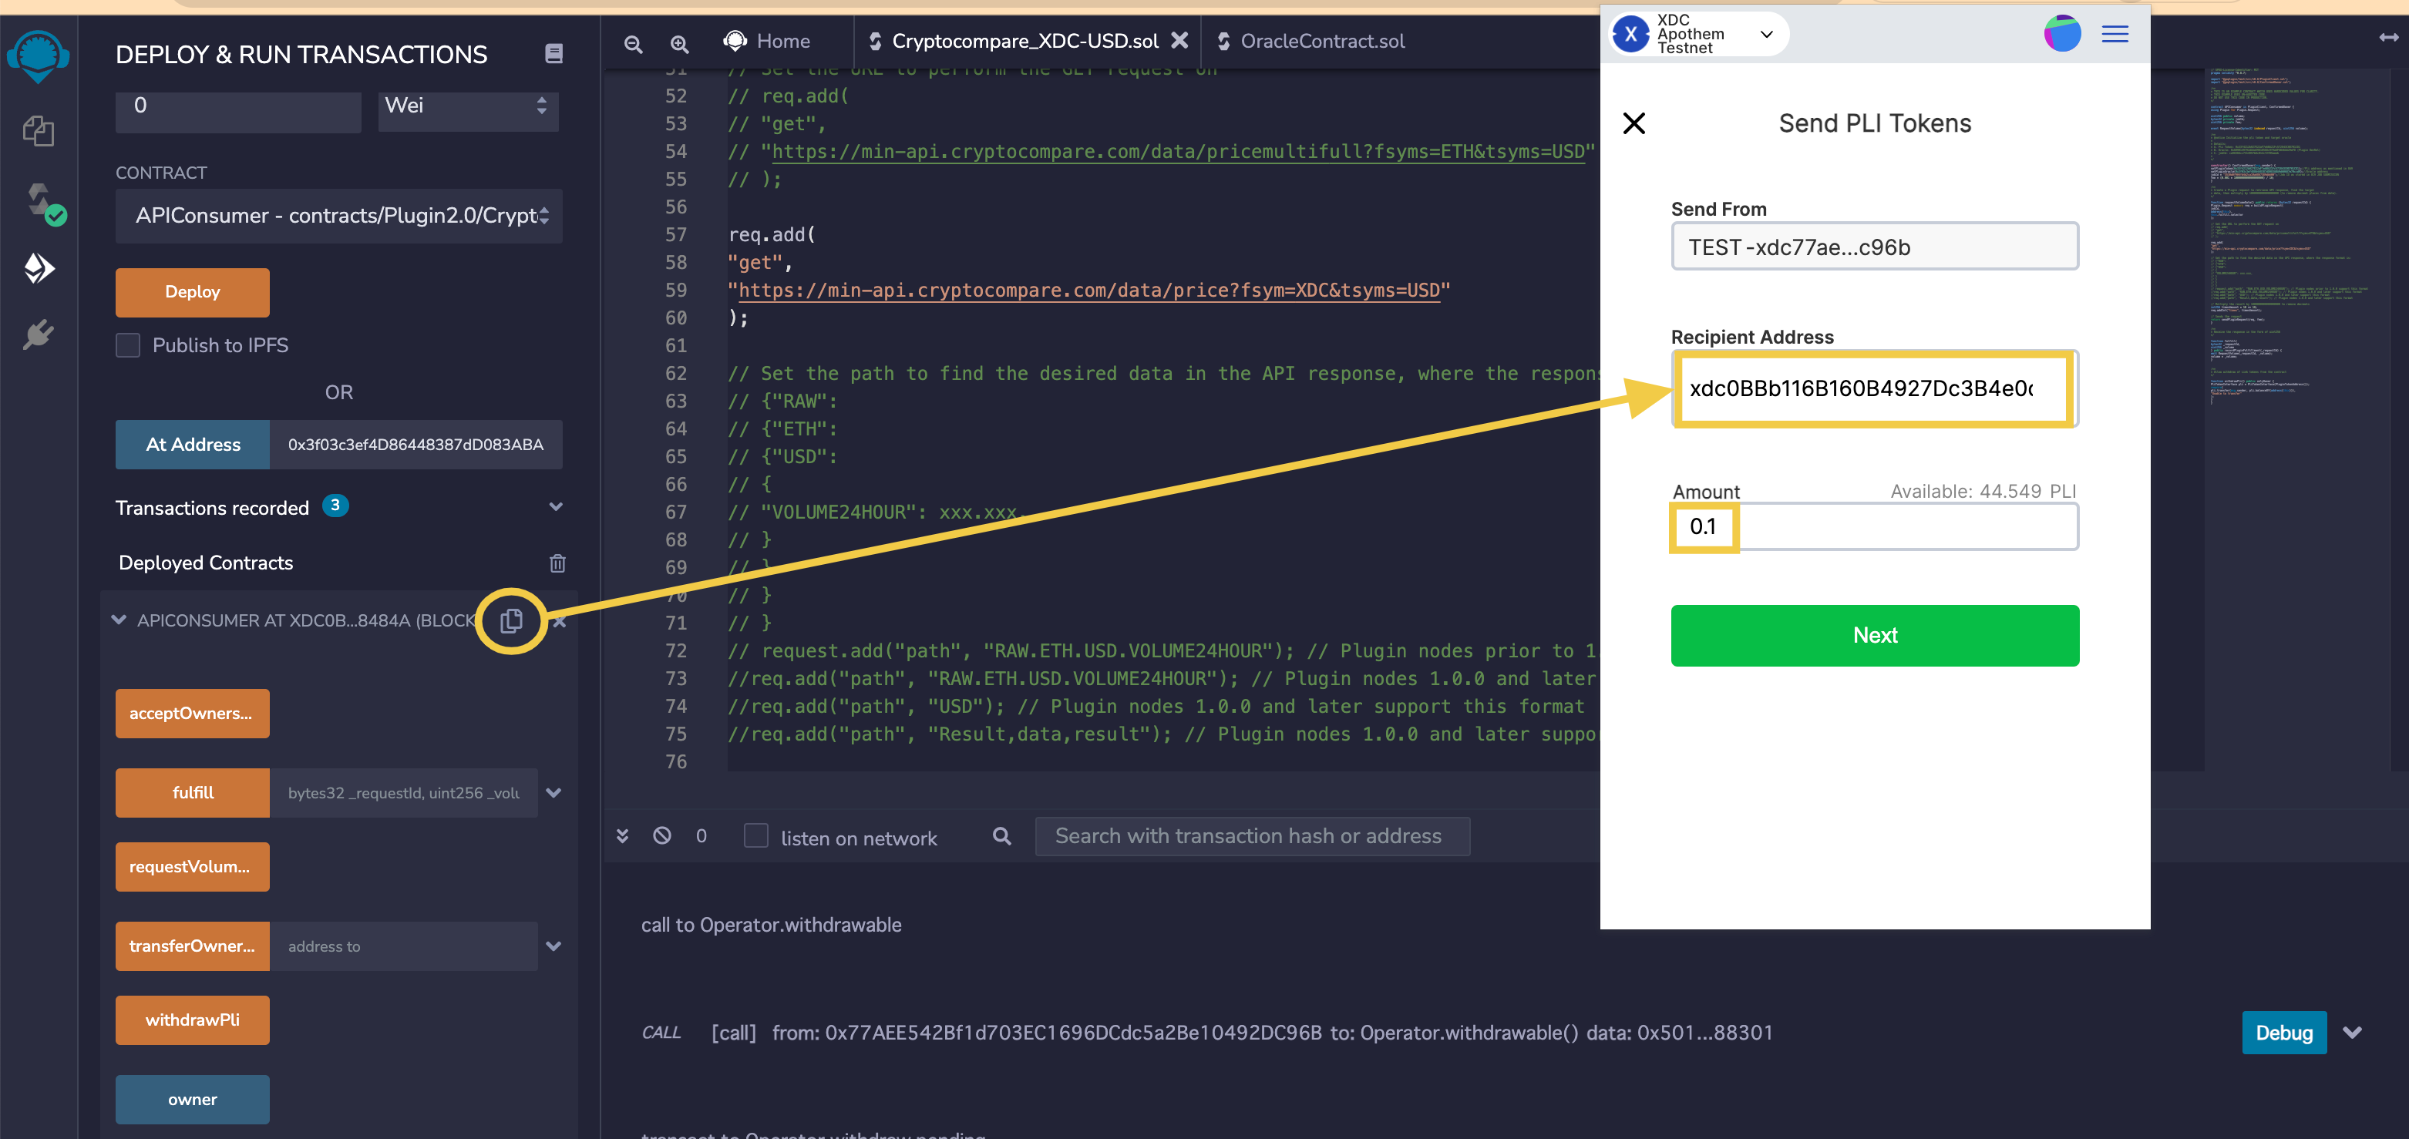Click the Deploy button

tap(192, 292)
